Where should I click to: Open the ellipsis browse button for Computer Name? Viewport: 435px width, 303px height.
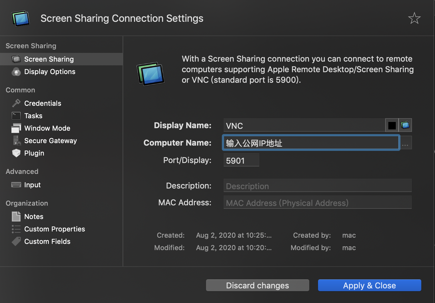coord(405,143)
